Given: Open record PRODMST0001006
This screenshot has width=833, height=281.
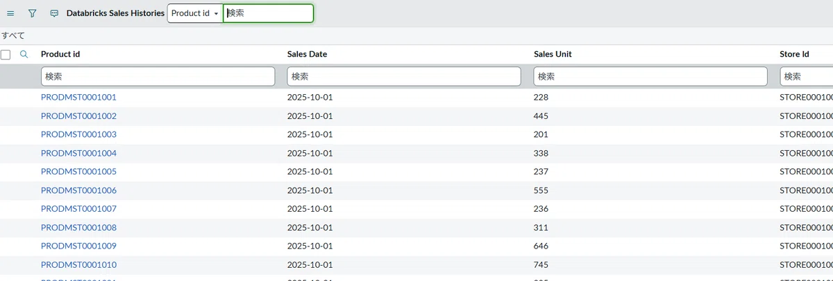Looking at the screenshot, I should point(78,190).
